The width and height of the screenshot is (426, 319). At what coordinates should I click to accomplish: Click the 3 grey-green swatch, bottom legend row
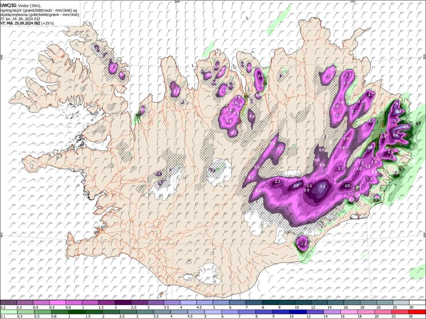[145, 312]
